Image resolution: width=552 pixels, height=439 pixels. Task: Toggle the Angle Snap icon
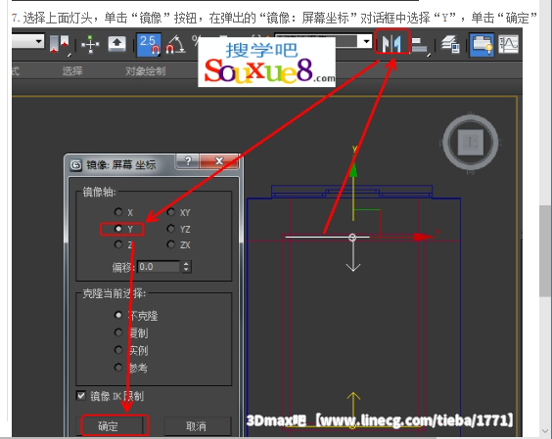pos(175,45)
